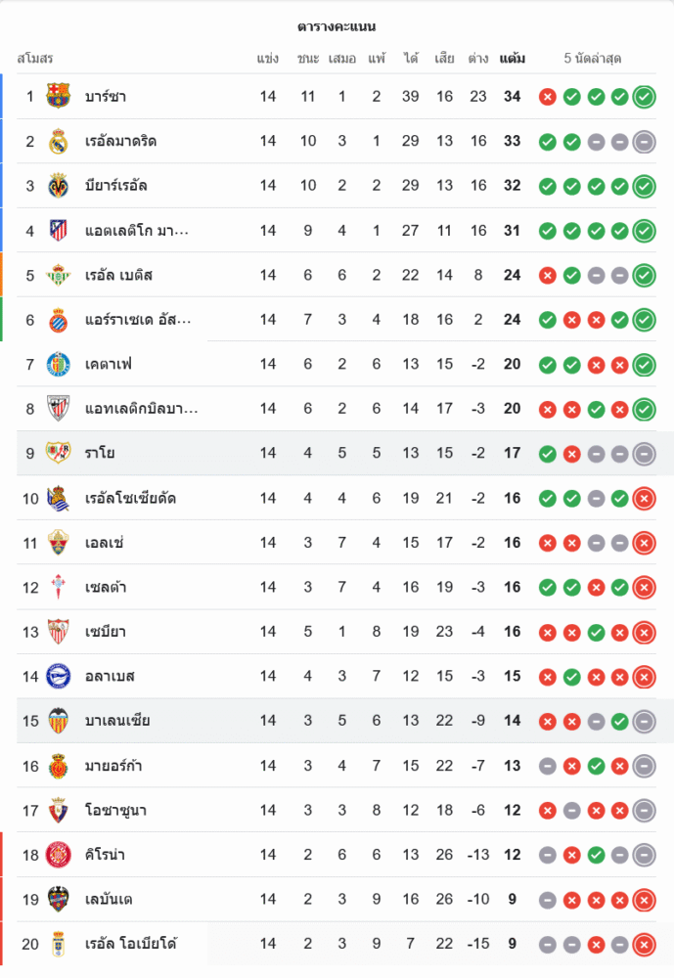Click Real Madrid's latest match draw indicator
674x978 pixels.
pyautogui.click(x=644, y=141)
